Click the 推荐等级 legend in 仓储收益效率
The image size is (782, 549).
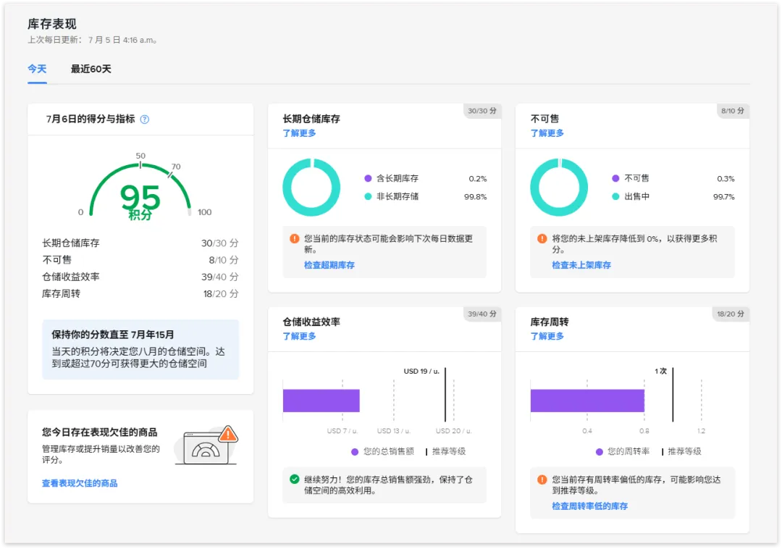(x=445, y=452)
